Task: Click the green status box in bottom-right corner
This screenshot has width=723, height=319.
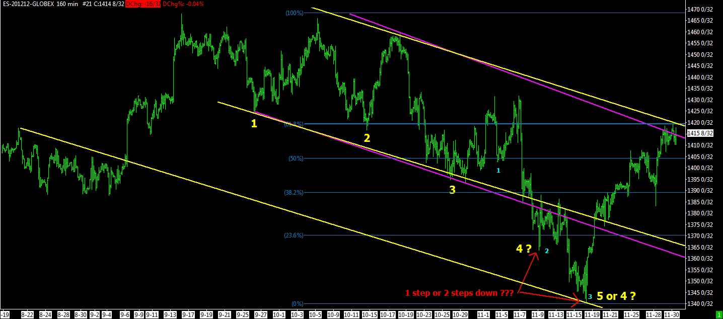Action: [x=719, y=314]
